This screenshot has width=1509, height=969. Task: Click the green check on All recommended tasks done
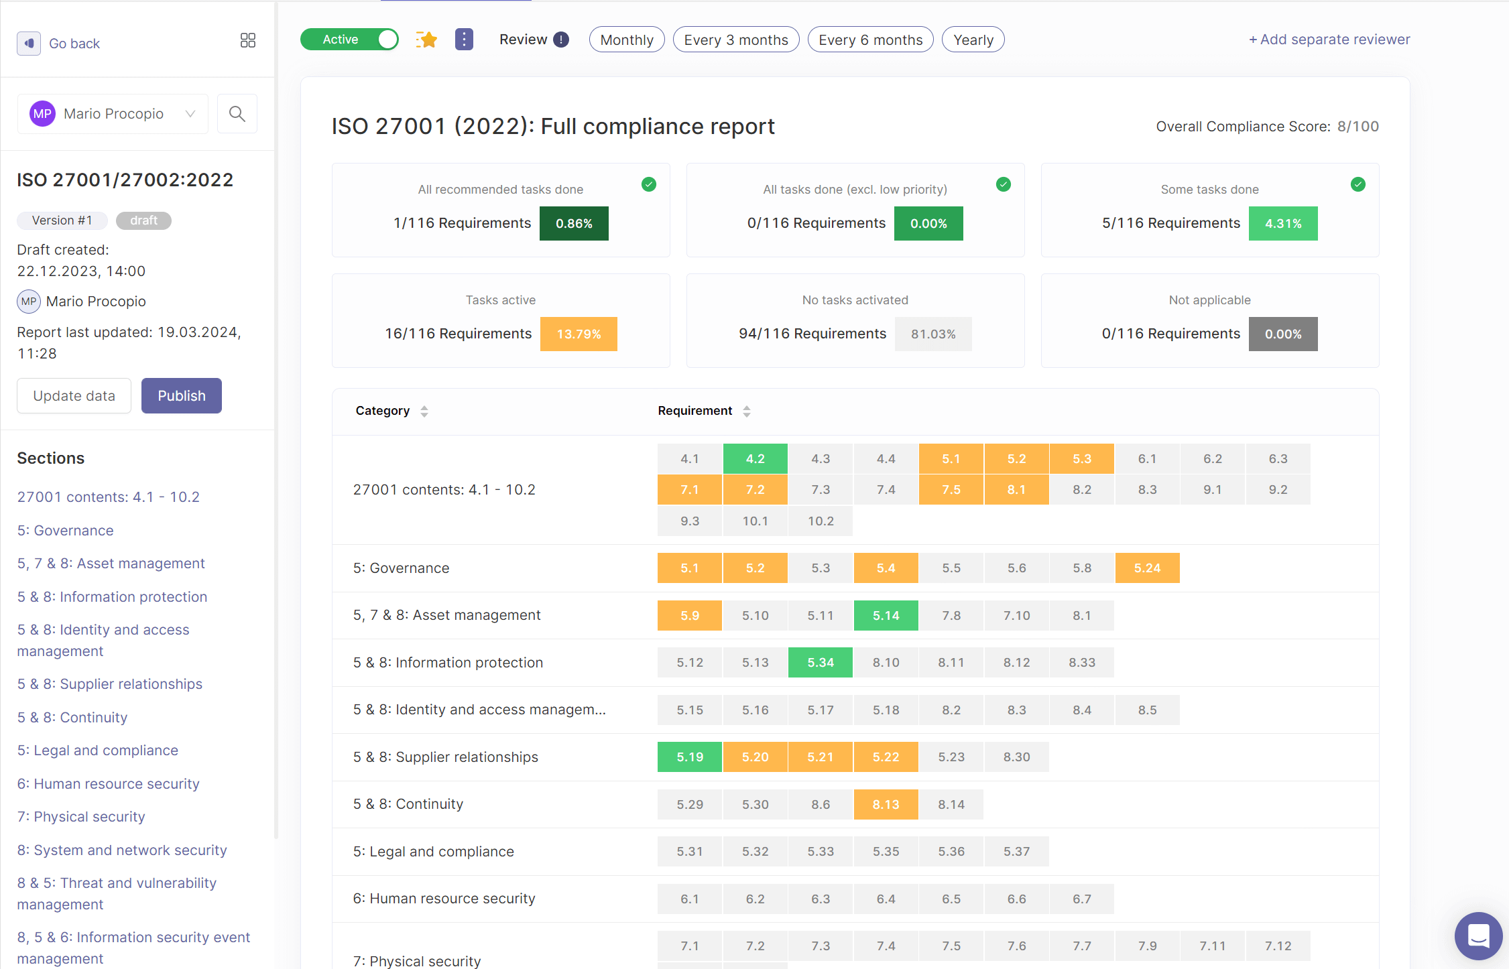(x=649, y=184)
